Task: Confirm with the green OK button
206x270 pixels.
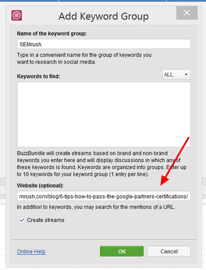Action: click(x=122, y=251)
